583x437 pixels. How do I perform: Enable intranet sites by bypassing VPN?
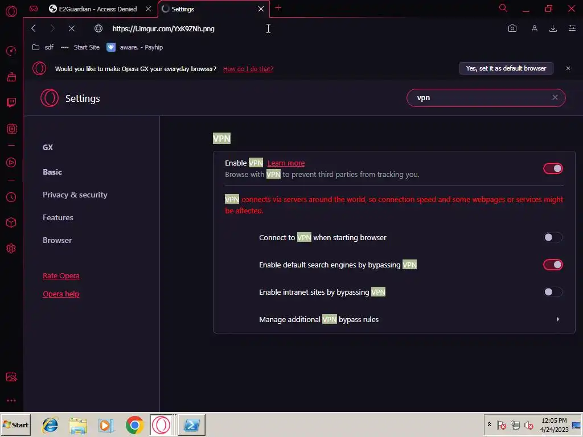tap(553, 292)
